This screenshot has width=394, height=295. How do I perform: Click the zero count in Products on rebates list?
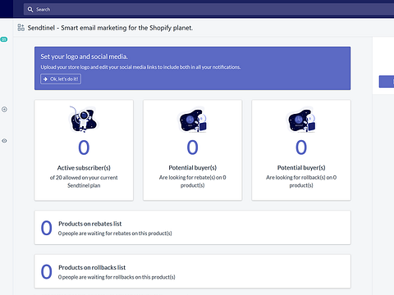47,228
